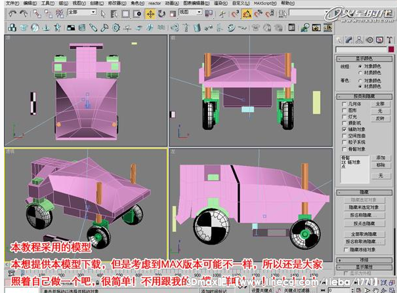Select 线框 对象颜色 radio button
397x293 pixels.
(x=360, y=66)
